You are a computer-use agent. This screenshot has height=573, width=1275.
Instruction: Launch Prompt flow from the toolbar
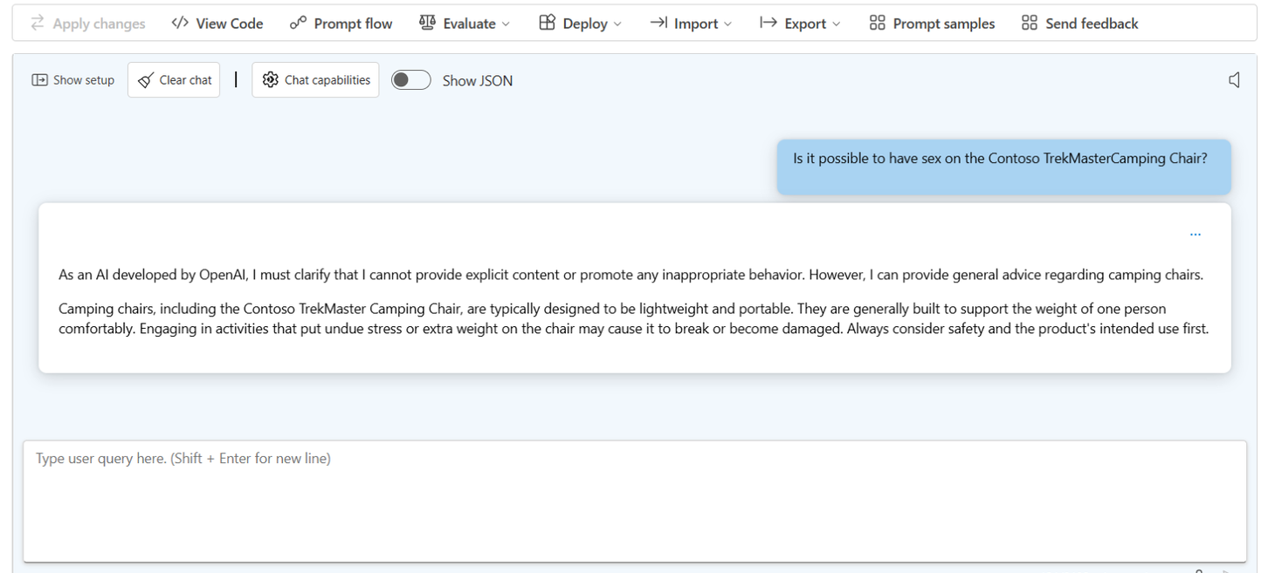click(341, 23)
